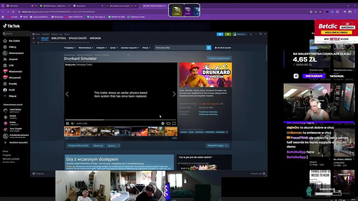
Task: Click the Obserwuj button
Action: click(x=98, y=145)
